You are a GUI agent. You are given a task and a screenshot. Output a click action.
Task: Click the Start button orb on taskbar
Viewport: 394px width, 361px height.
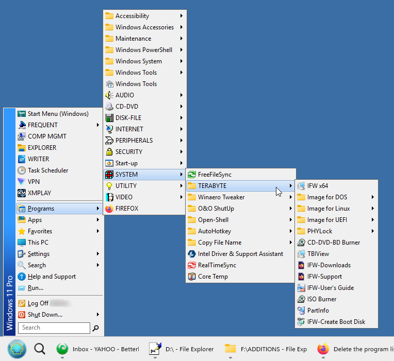coord(17,349)
